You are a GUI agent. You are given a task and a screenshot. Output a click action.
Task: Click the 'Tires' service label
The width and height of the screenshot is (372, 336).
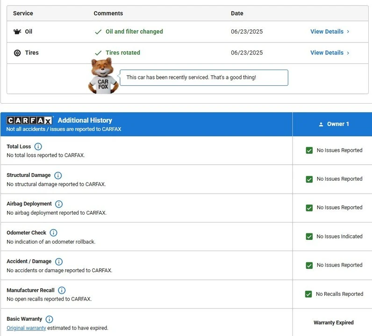click(32, 53)
